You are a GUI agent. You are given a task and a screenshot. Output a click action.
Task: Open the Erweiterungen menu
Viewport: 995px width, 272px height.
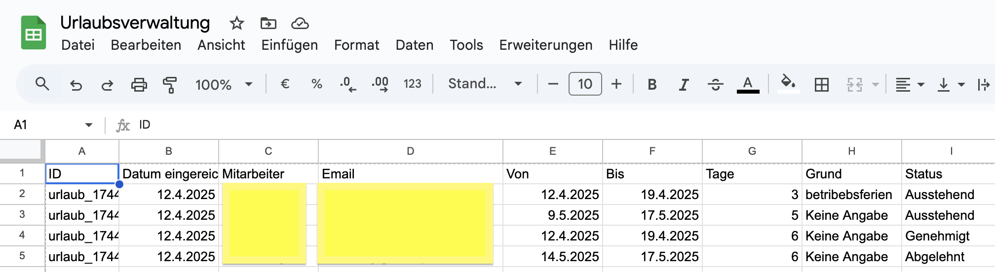click(x=545, y=45)
